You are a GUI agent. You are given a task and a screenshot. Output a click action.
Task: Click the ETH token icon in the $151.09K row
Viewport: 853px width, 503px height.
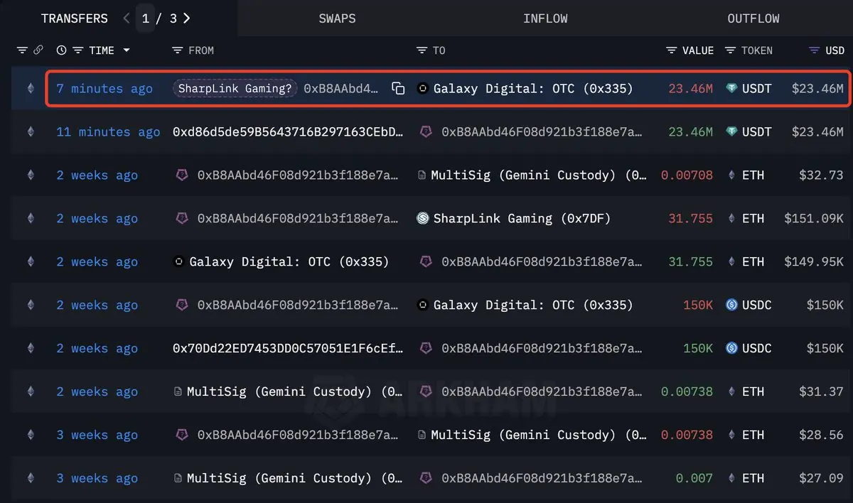(731, 219)
